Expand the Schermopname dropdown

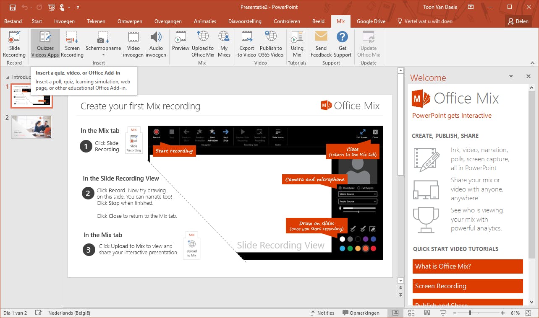pos(103,55)
